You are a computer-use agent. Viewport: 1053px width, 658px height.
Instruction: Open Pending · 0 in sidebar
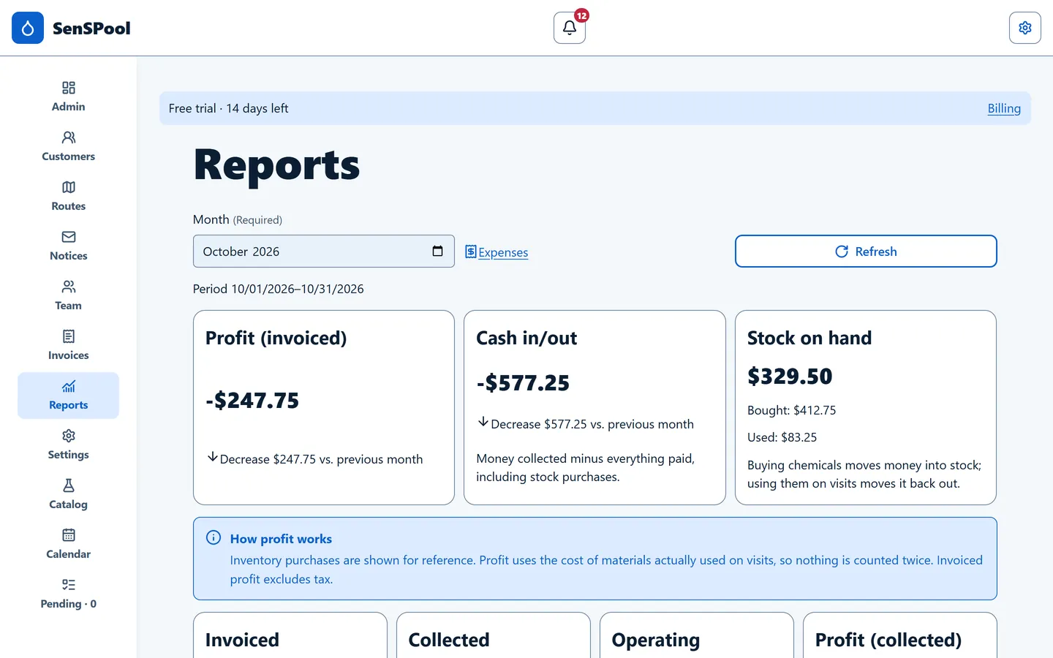point(69,594)
